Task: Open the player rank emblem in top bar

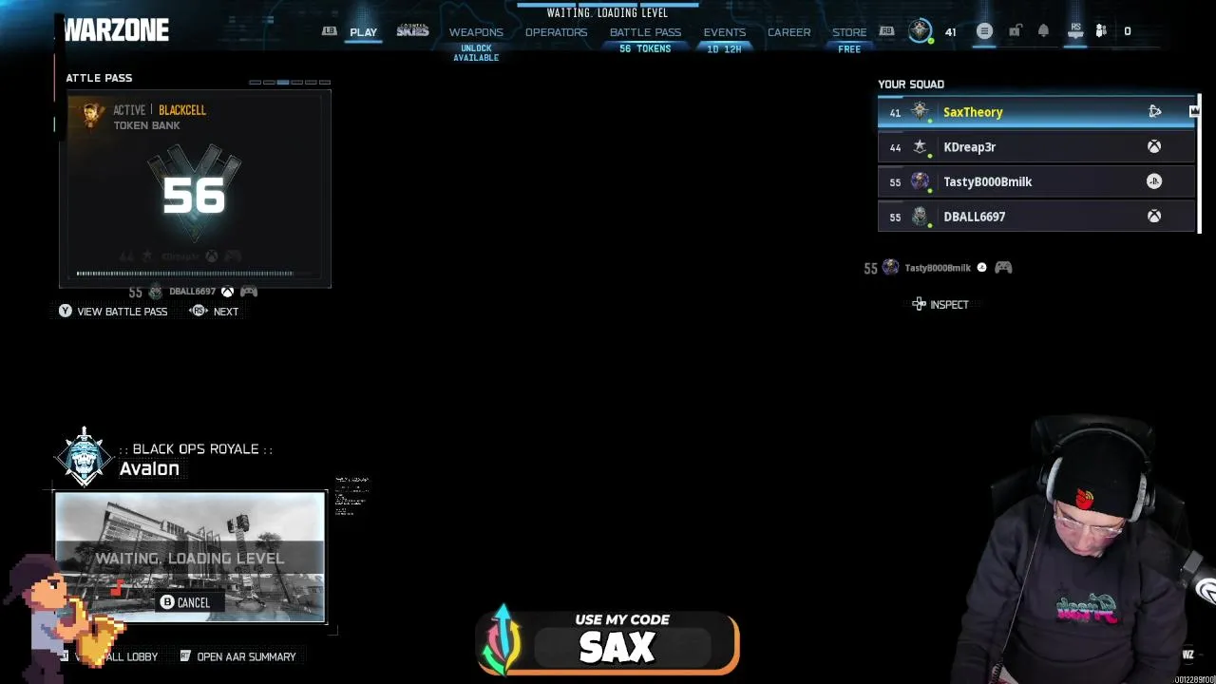Action: pyautogui.click(x=920, y=31)
